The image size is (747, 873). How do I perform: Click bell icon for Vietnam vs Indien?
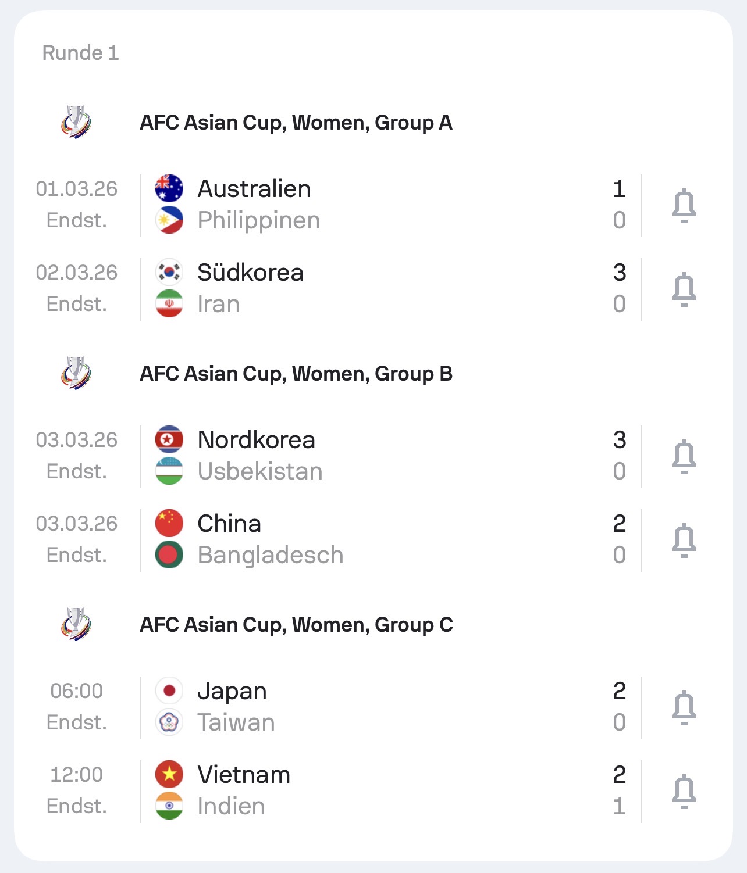[684, 792]
